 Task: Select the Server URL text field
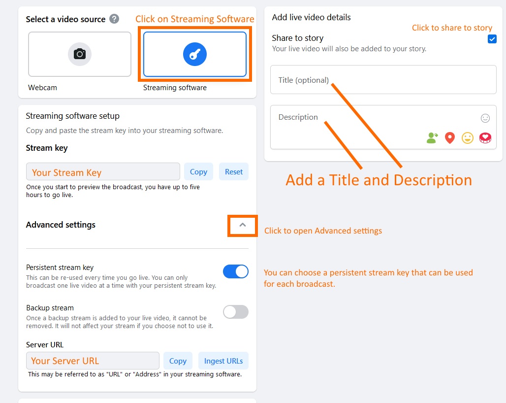point(93,360)
